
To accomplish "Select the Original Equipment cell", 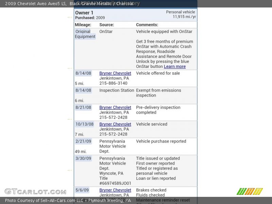I will pyautogui.click(x=85, y=34).
